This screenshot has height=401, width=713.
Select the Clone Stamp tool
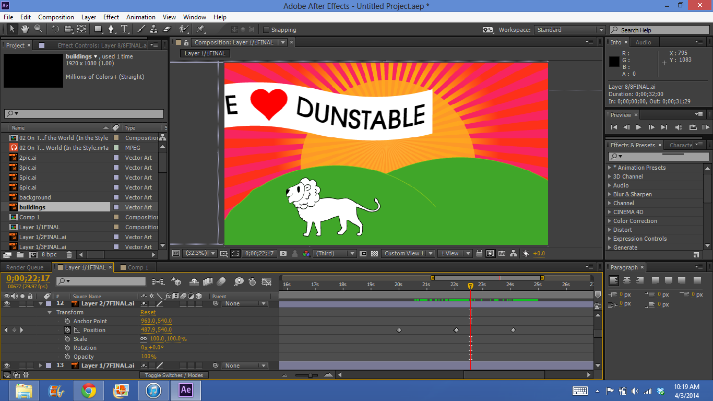tap(154, 29)
